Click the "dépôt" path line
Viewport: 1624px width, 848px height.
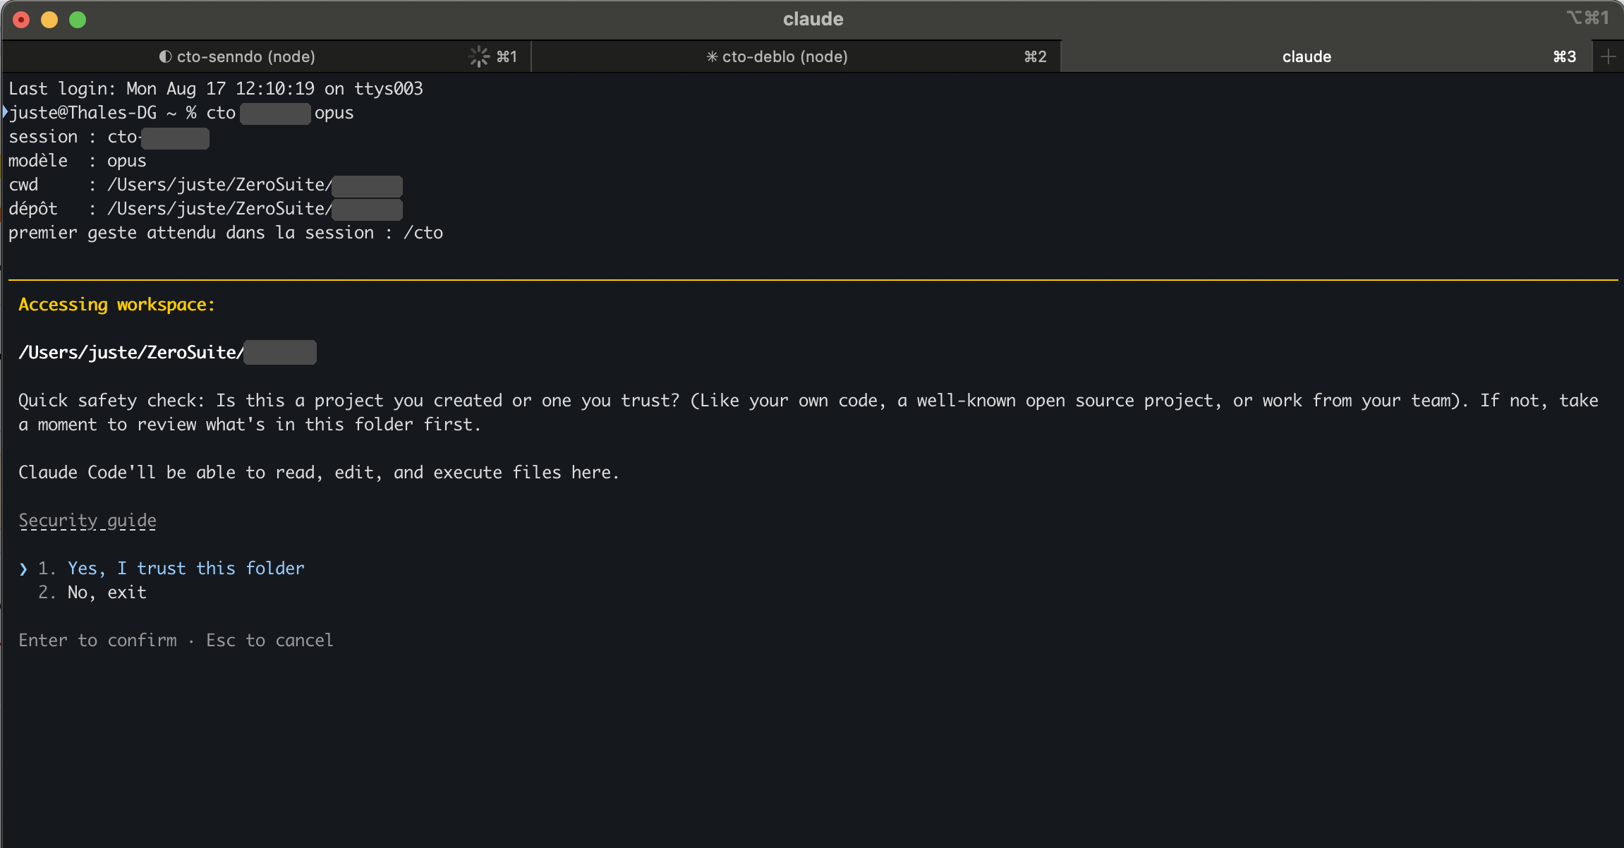(205, 209)
